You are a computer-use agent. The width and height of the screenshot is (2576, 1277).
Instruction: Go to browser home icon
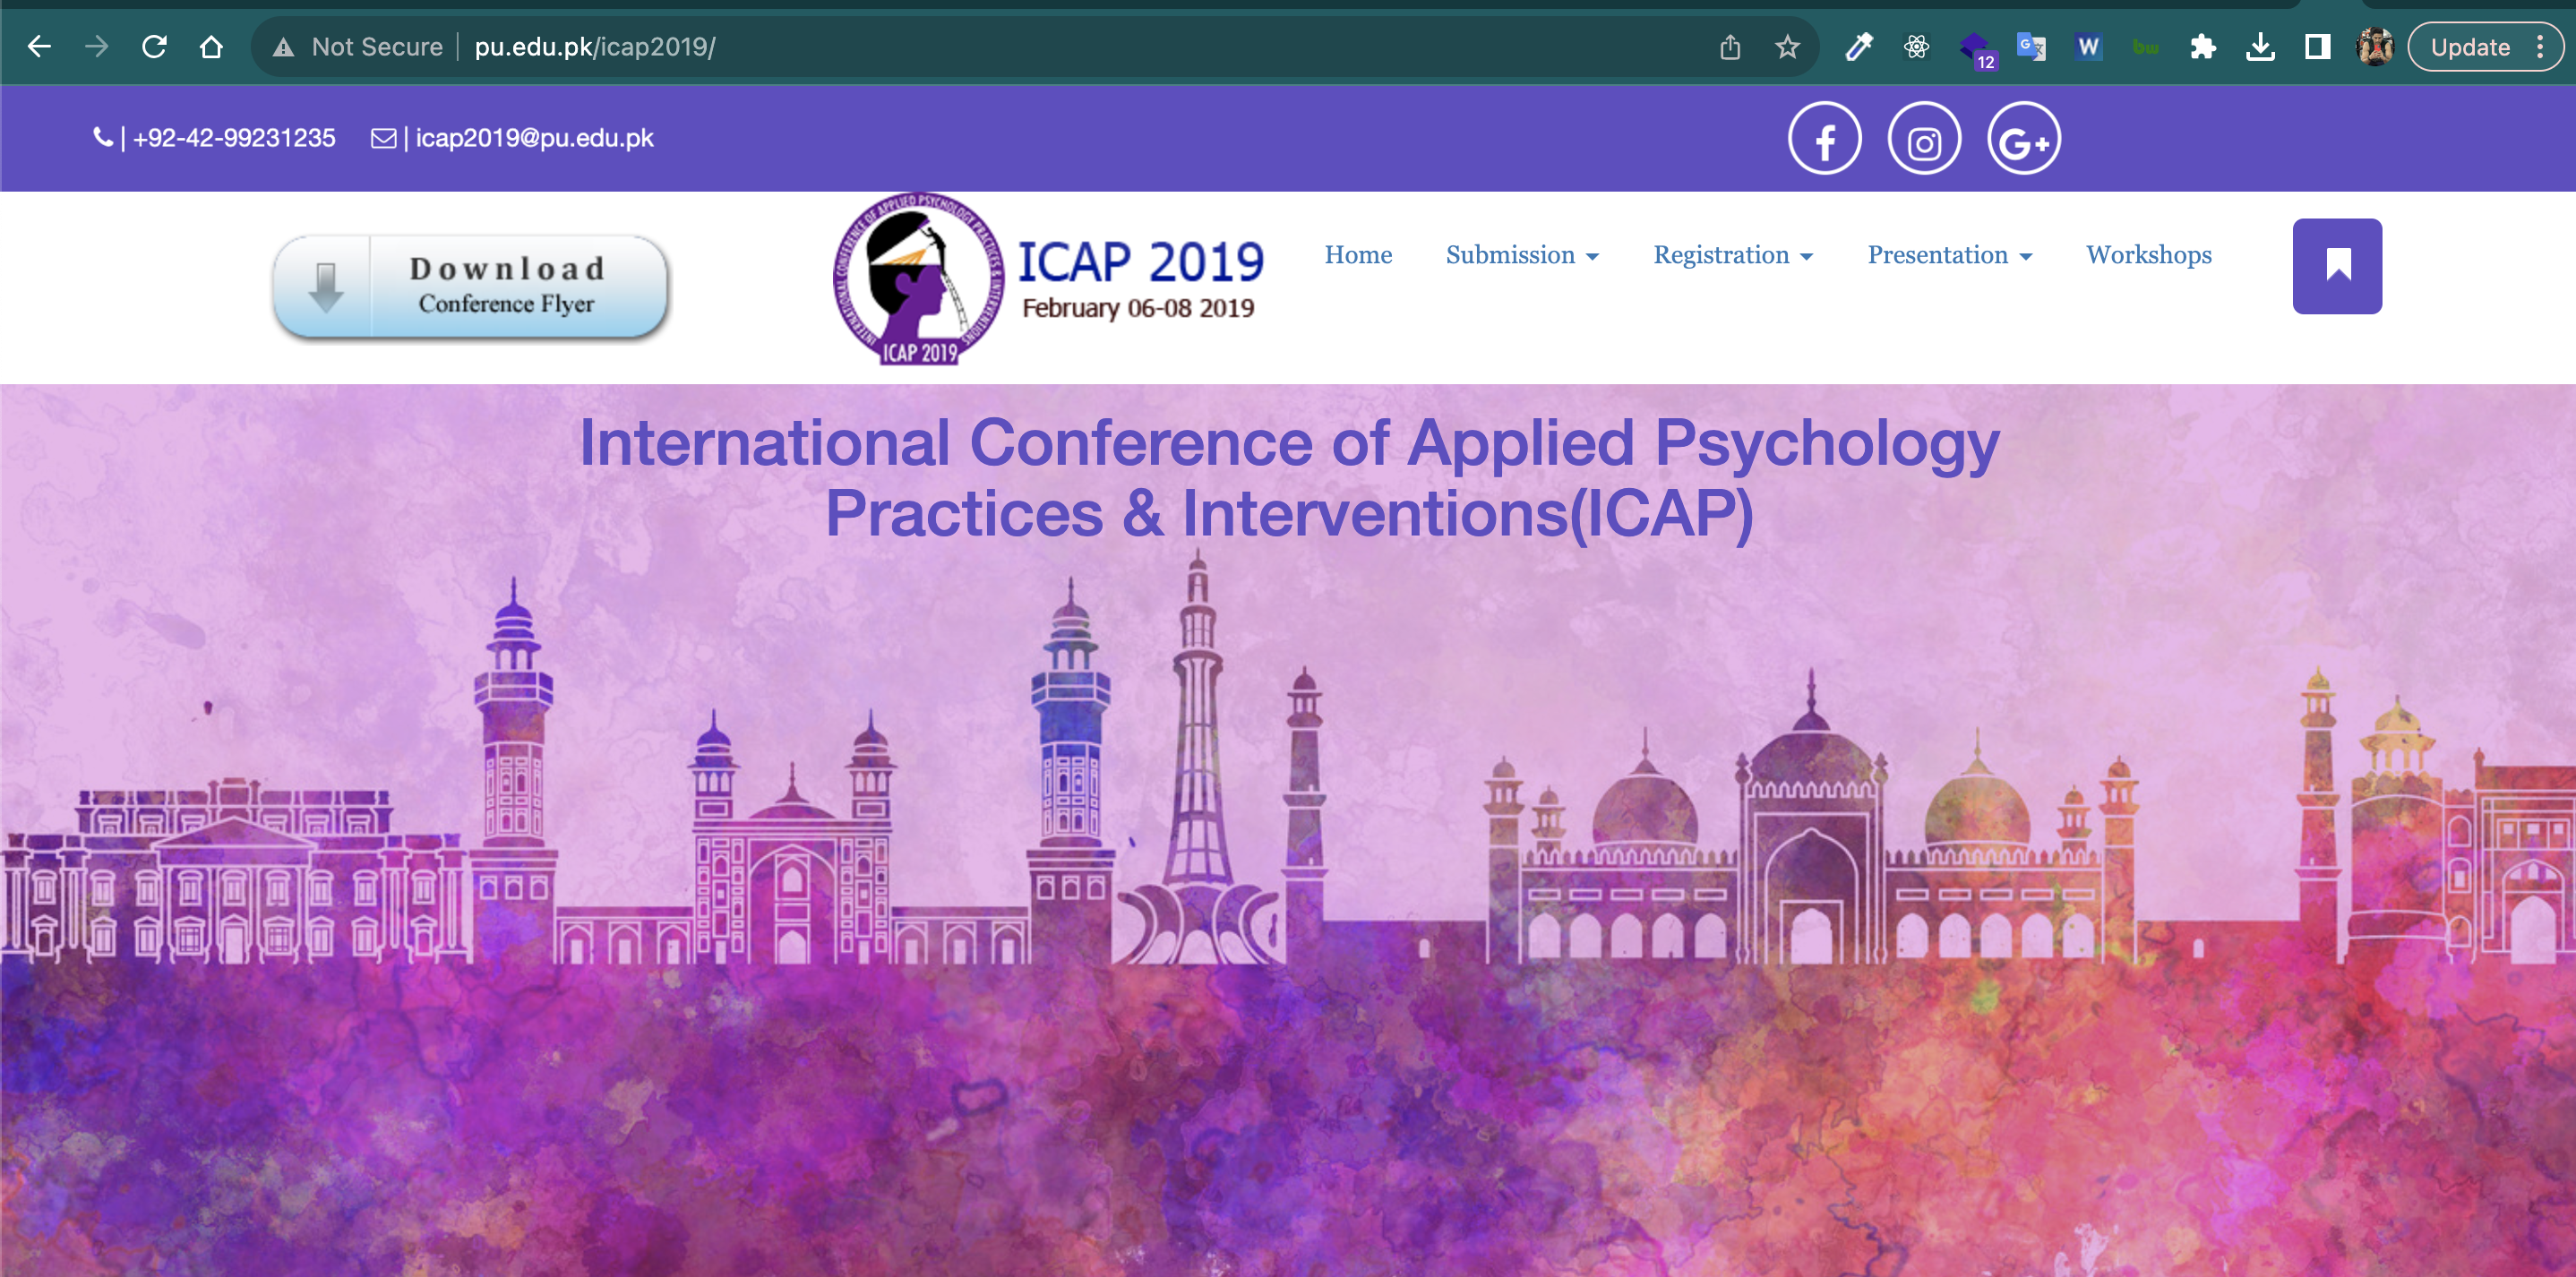tap(211, 47)
